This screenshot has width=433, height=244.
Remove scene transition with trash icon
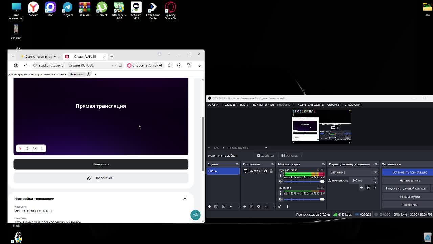click(x=368, y=187)
